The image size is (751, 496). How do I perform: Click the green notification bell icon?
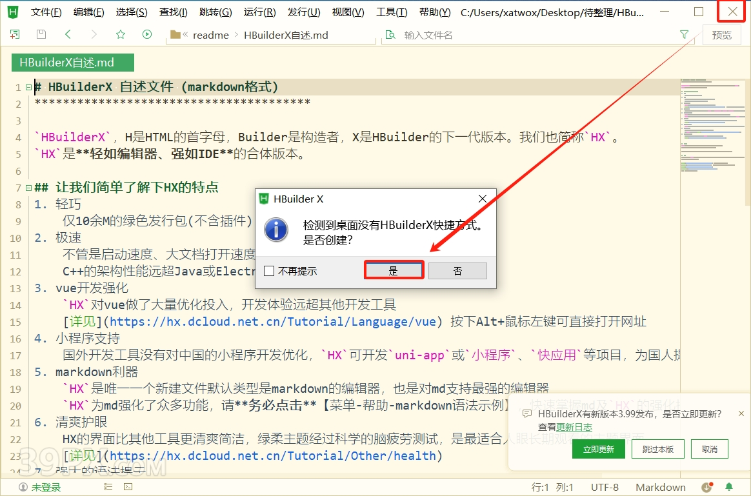pyautogui.click(x=729, y=487)
